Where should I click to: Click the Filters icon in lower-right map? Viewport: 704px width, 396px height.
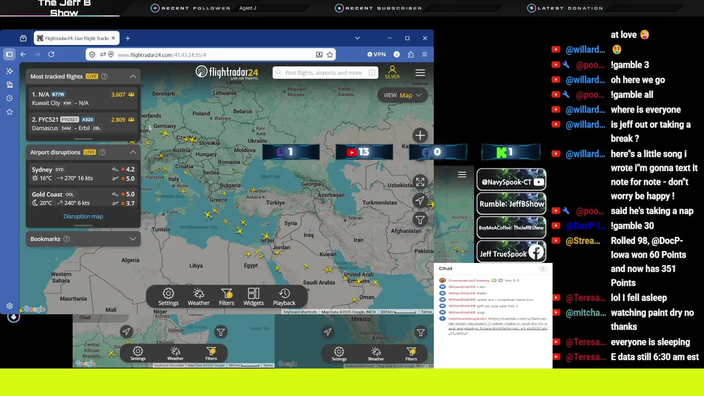[411, 354]
